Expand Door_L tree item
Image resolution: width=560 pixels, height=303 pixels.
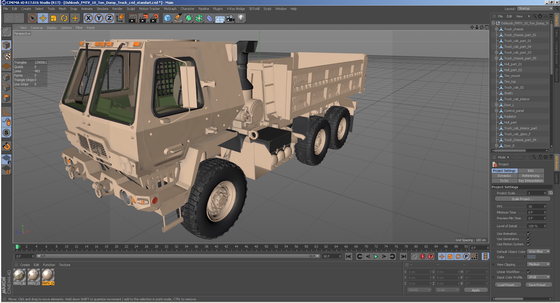coord(496,105)
